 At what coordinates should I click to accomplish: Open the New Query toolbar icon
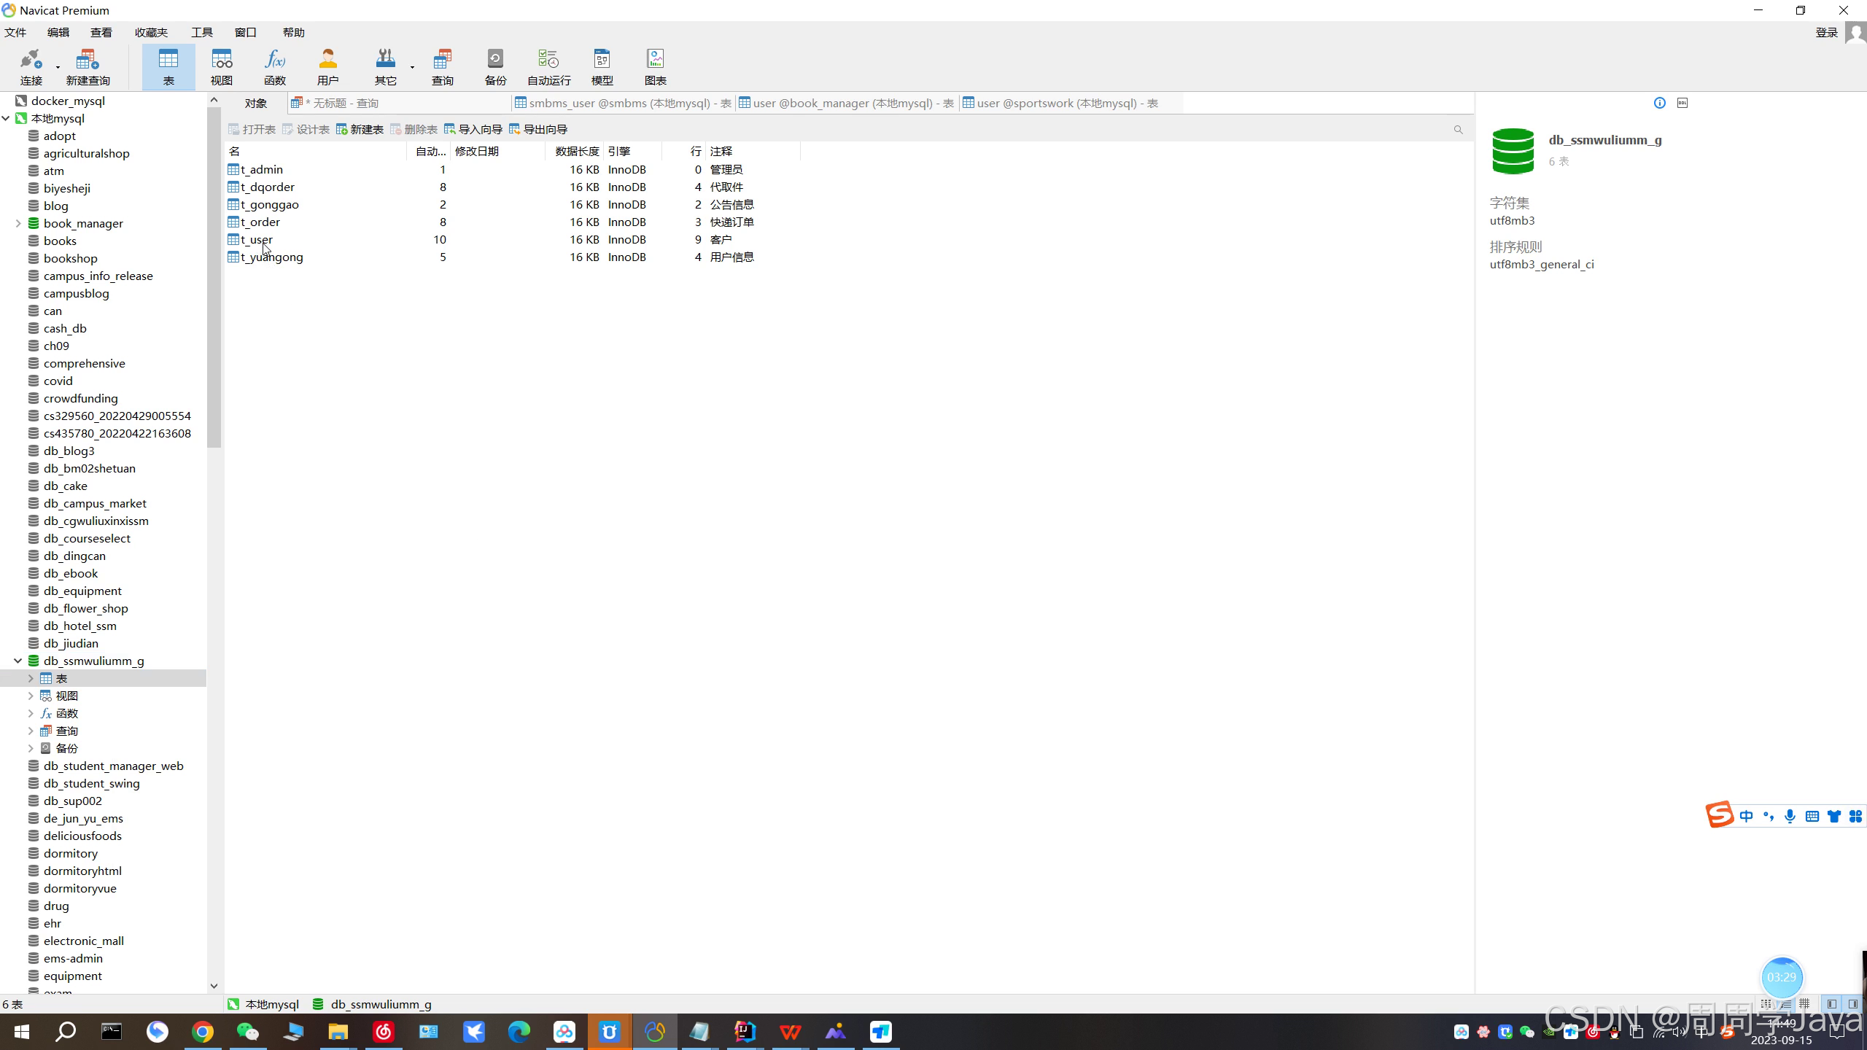(x=88, y=66)
